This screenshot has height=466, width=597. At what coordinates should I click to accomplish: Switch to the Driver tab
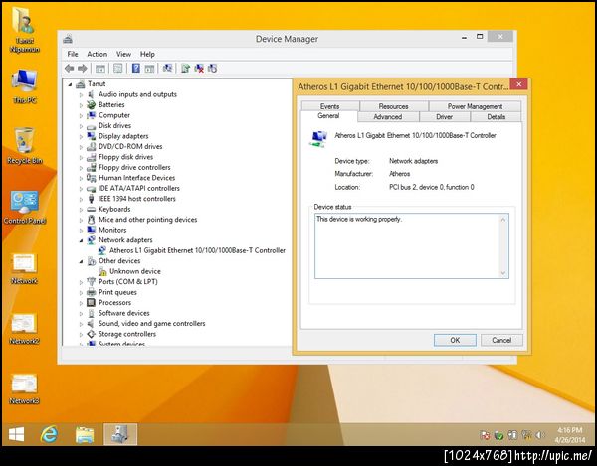[x=445, y=117]
